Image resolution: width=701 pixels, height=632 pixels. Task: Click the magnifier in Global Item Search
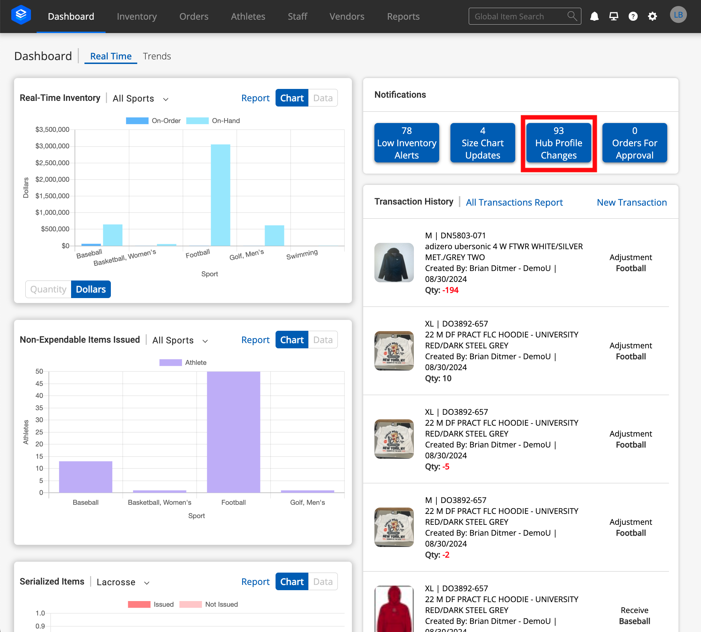[x=571, y=16]
